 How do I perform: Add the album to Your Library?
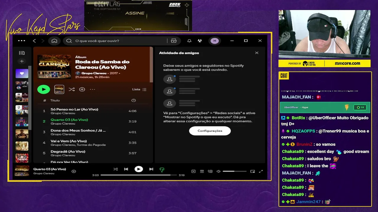(82, 89)
